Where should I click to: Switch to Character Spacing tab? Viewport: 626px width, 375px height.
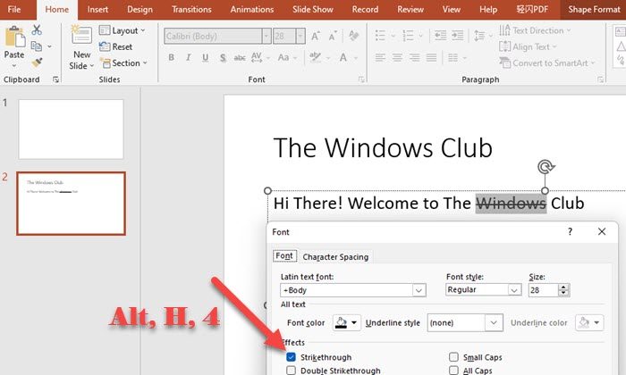tap(335, 256)
